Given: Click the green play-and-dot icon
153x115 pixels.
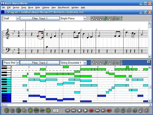Looking at the screenshot, I should point(48,110).
